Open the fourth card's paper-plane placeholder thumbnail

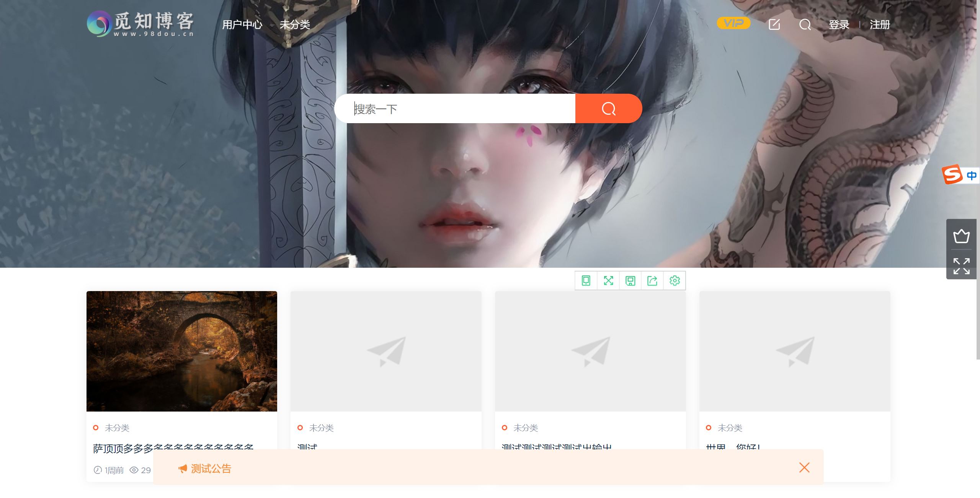pos(795,351)
